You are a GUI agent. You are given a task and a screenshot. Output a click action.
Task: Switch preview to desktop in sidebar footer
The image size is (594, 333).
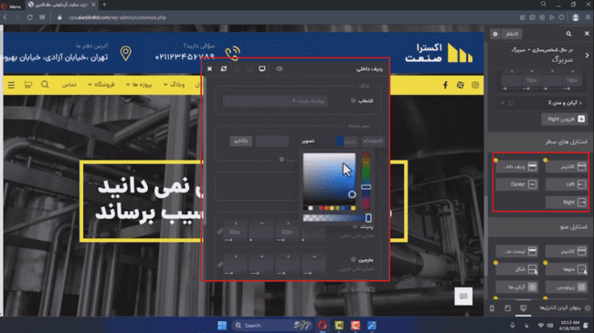click(523, 308)
